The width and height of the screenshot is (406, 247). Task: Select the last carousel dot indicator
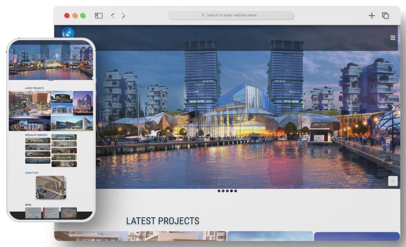point(236,191)
